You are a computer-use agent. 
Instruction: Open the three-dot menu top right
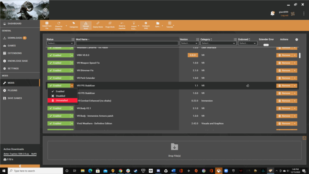coord(304,14)
